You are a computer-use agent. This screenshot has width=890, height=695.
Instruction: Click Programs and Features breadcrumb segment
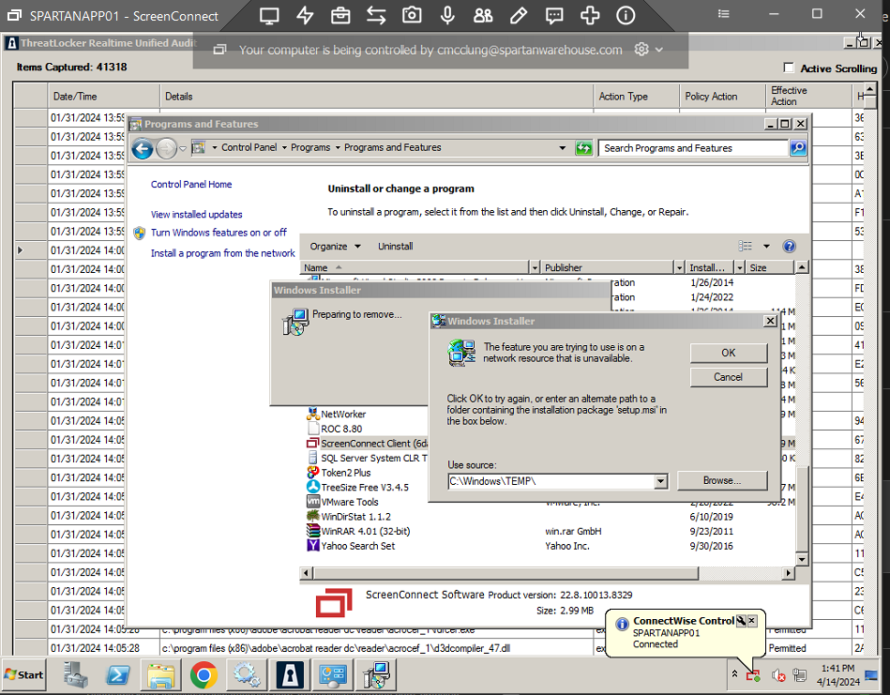[392, 147]
